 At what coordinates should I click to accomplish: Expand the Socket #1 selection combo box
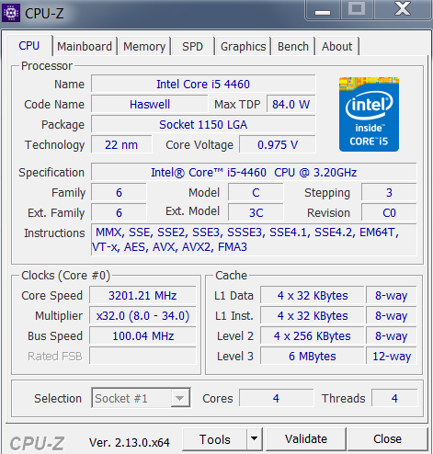tap(142, 398)
